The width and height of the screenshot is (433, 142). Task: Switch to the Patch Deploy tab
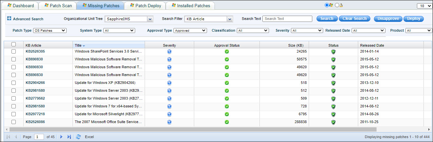(x=145, y=6)
